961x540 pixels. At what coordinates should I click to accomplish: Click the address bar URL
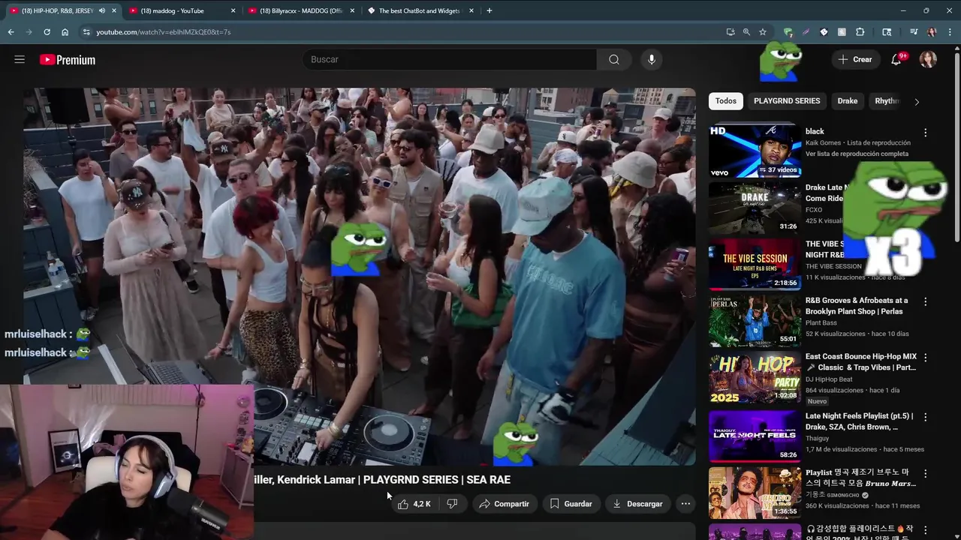click(x=163, y=32)
